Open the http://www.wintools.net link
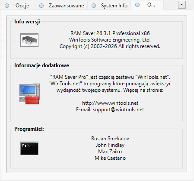The image size is (194, 181). click(x=110, y=103)
